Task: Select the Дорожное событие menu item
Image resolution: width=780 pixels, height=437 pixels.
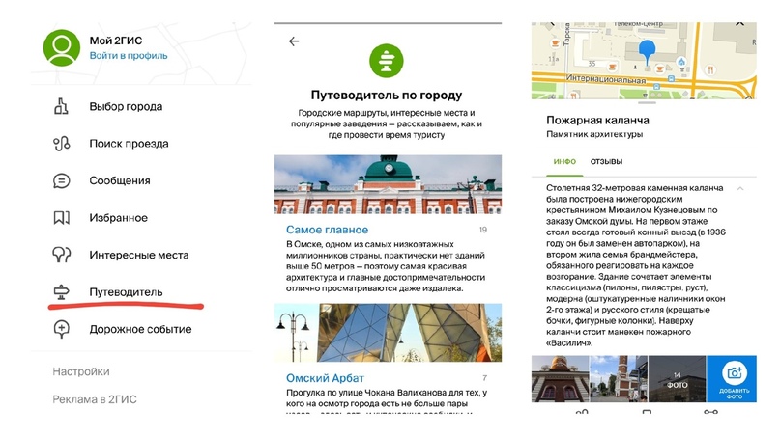Action: coord(140,329)
